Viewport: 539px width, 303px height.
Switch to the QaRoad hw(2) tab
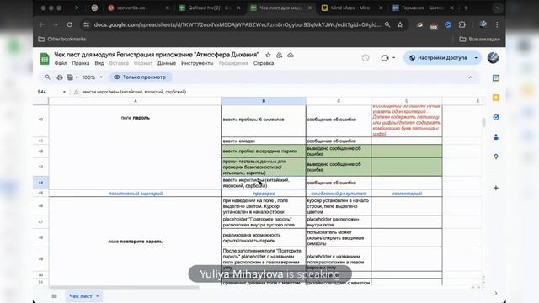click(x=209, y=8)
